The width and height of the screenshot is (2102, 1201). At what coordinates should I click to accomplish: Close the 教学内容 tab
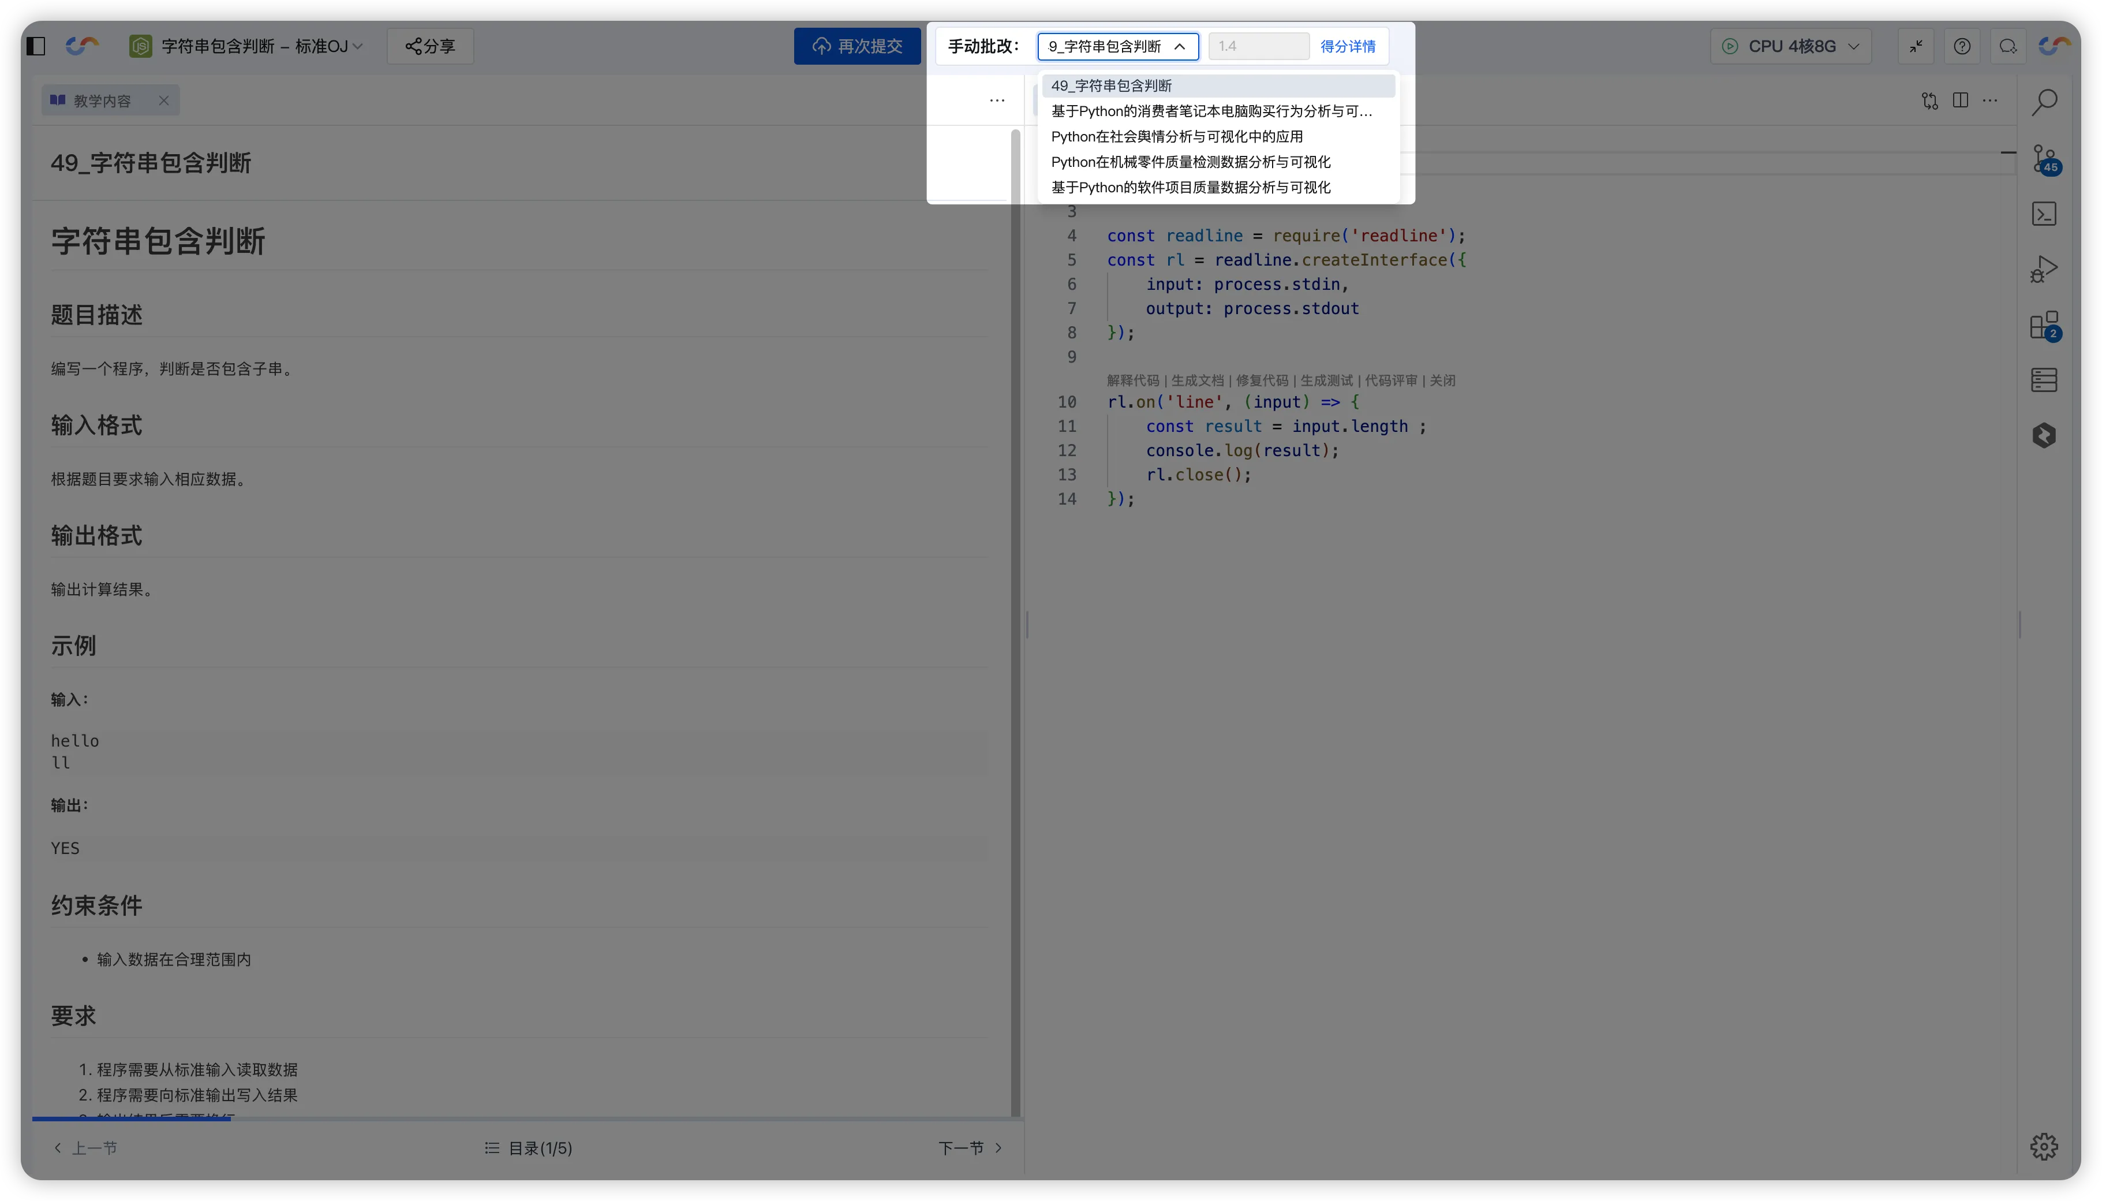point(163,100)
